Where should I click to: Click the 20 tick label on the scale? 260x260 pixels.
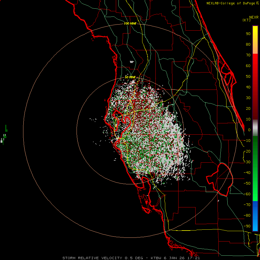[x=248, y=109]
